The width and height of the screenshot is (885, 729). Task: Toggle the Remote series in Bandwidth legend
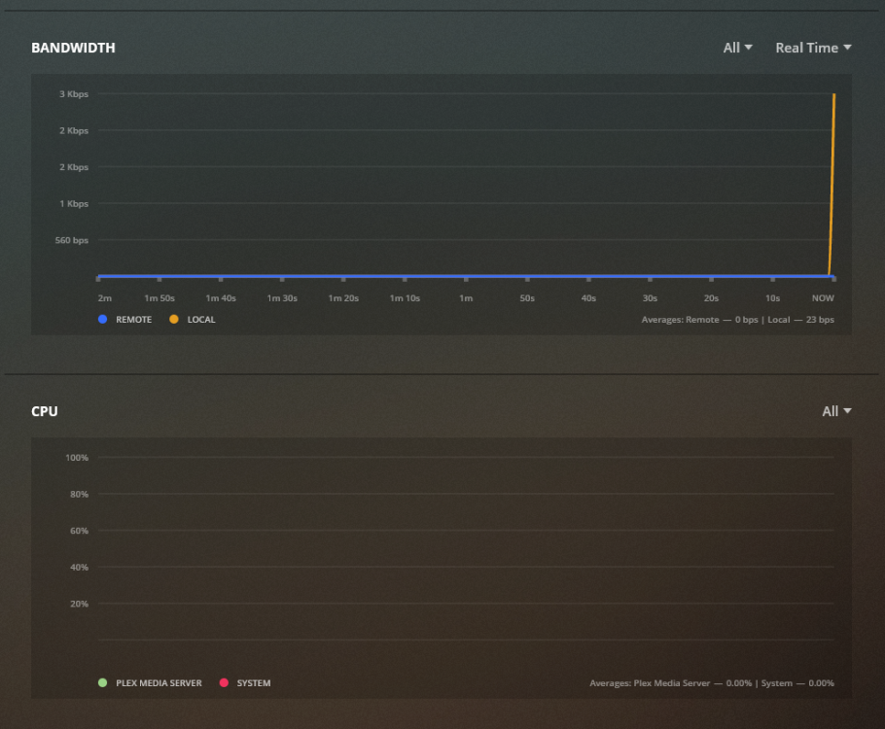pos(125,320)
